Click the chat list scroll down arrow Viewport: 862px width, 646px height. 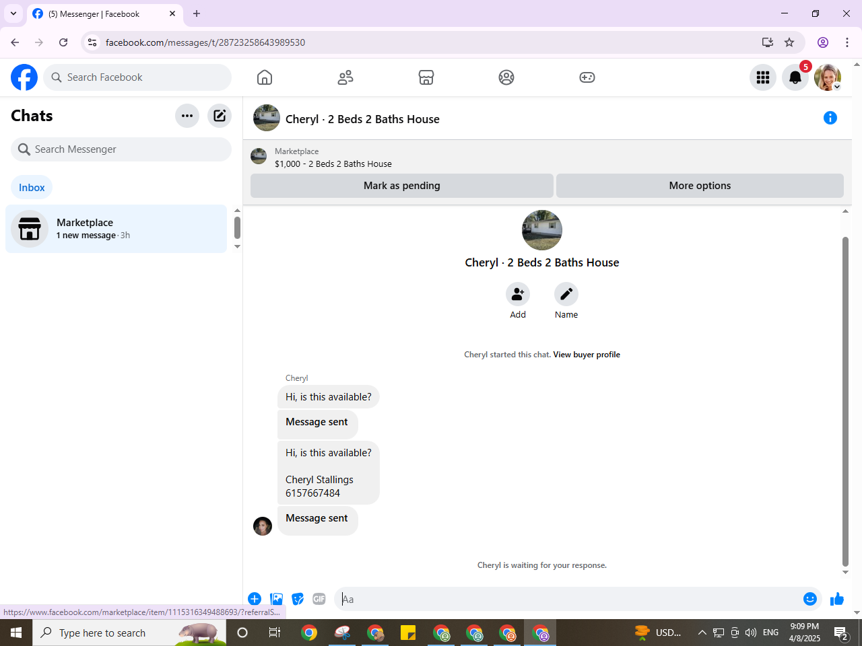[x=237, y=246]
